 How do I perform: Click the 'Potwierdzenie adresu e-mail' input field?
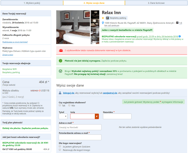click(x=80, y=137)
